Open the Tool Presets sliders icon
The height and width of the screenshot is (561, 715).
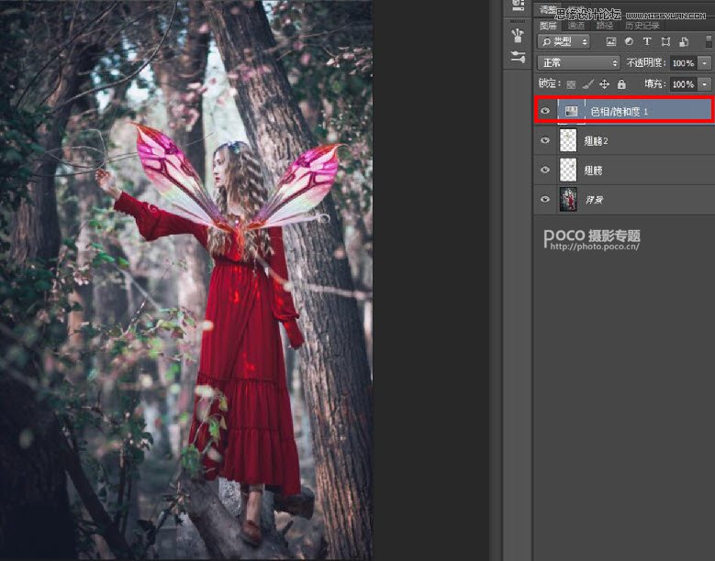click(x=518, y=58)
